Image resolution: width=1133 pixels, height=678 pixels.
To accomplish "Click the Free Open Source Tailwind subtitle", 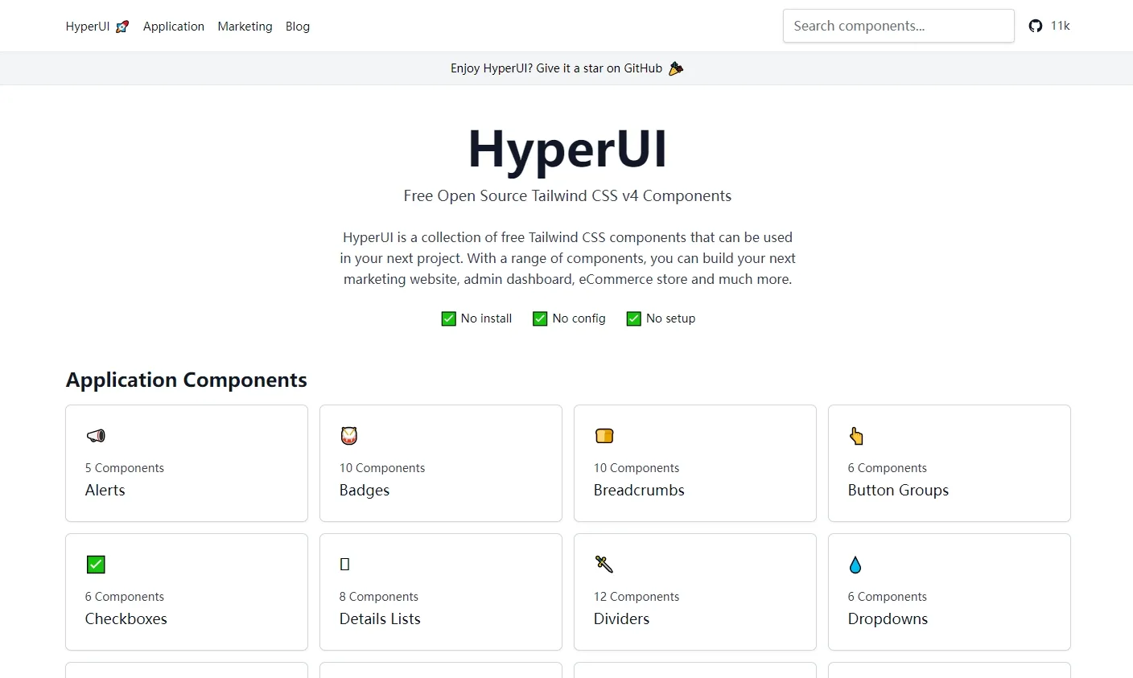I will [567, 196].
